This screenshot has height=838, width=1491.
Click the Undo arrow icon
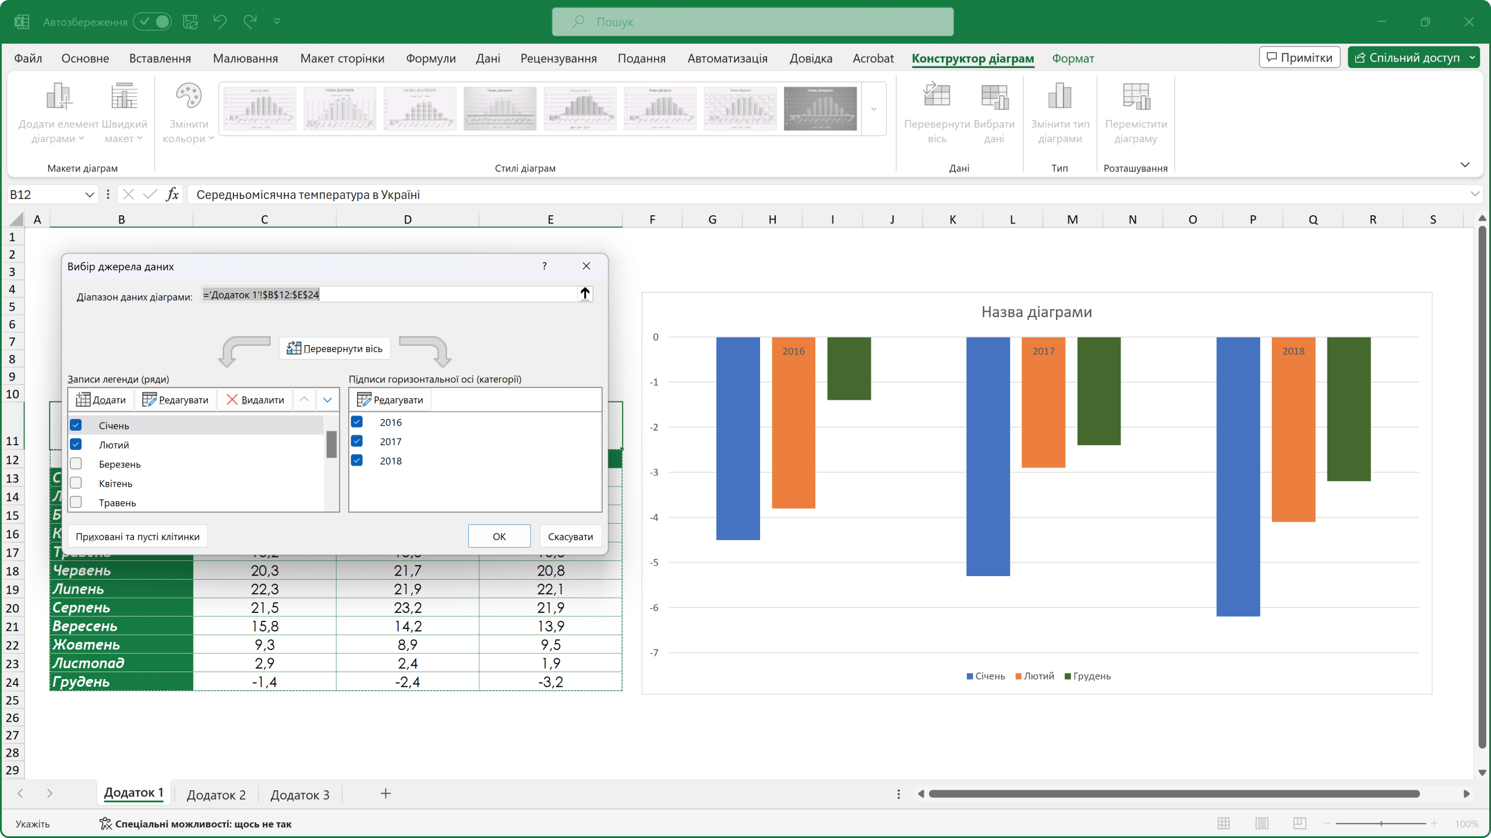point(220,22)
